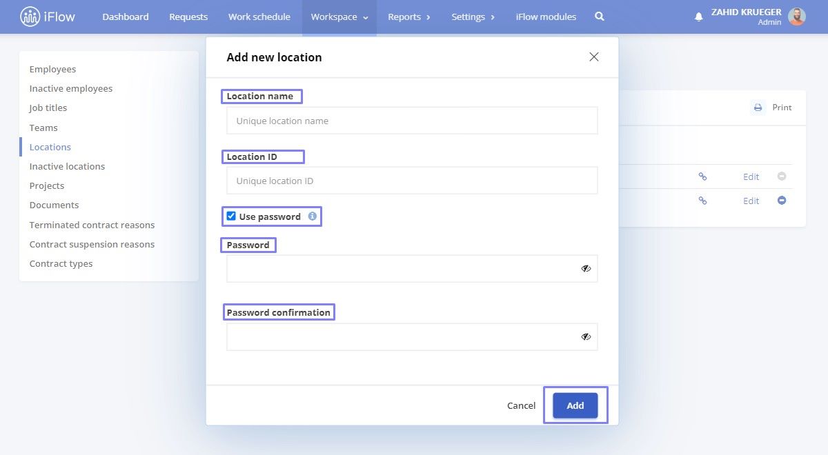Click the printer icon next to Print
Viewport: 828px width, 455px height.
[758, 108]
